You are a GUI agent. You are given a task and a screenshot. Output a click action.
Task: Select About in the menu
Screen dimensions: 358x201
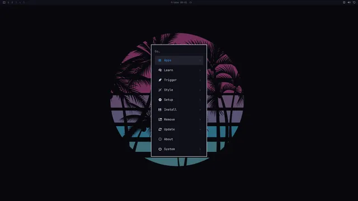coord(179,139)
